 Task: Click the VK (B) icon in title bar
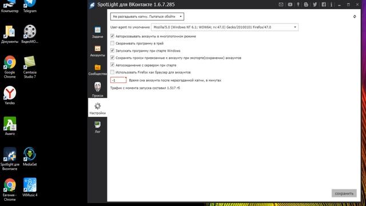(x=306, y=5)
